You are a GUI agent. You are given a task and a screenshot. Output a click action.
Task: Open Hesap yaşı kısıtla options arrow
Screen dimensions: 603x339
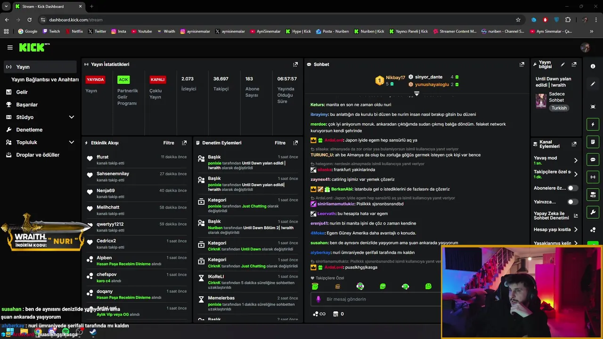(576, 230)
